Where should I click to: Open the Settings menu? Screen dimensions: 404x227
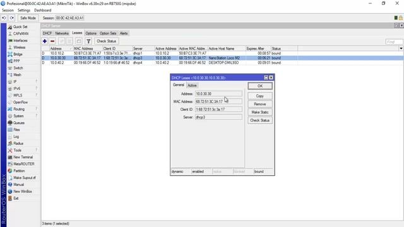24,10
